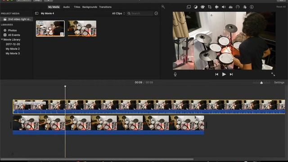
Task: Click the 00:09 current timecode
Action: pos(139,82)
